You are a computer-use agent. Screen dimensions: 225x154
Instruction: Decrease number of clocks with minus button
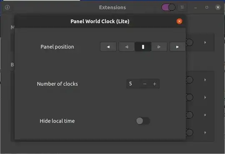145,84
